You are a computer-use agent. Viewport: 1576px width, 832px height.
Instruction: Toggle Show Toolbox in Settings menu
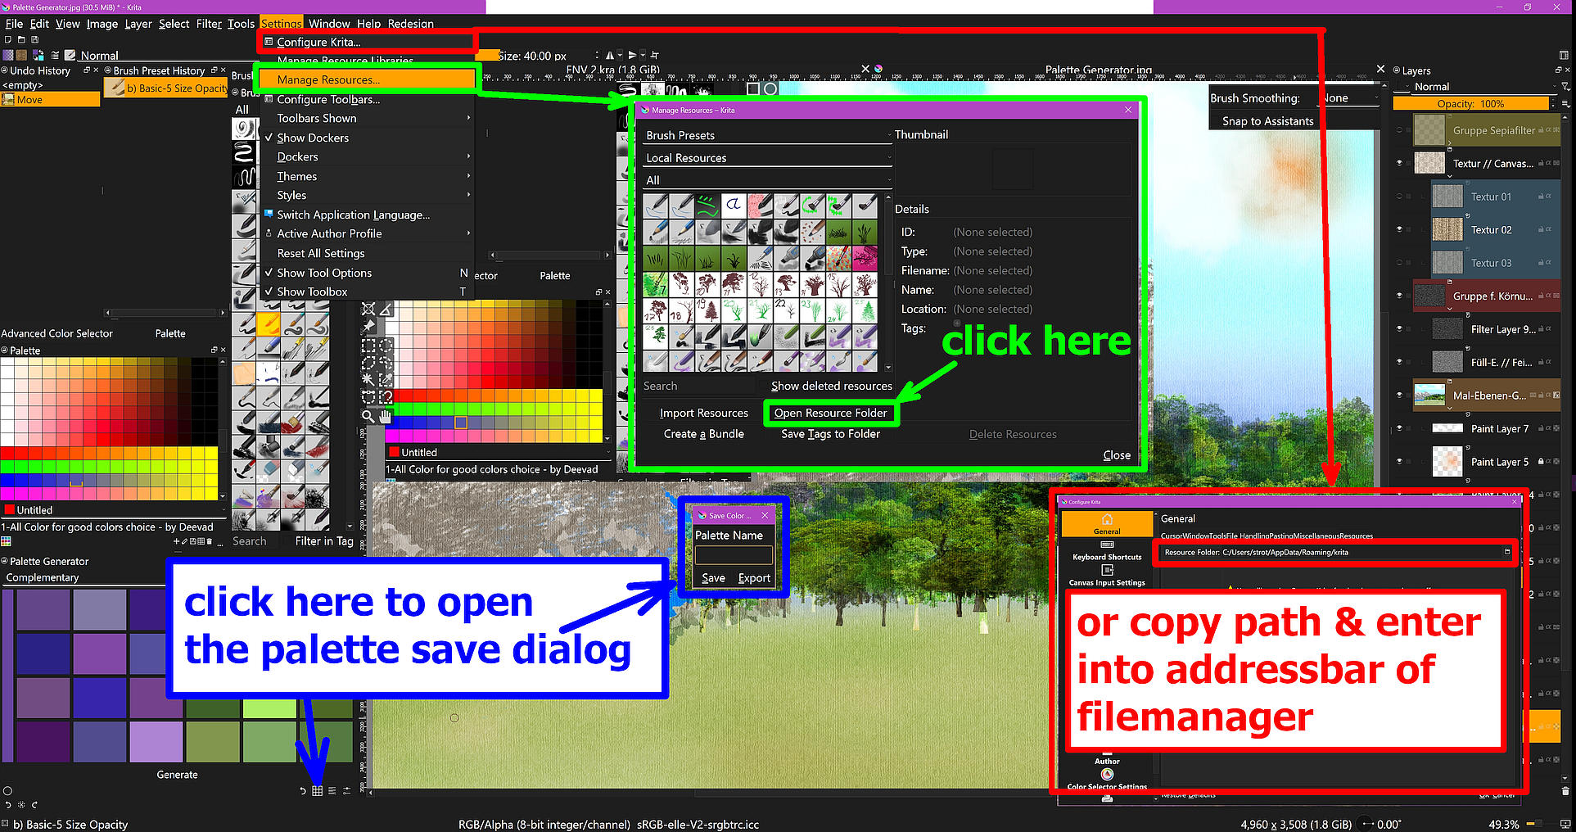(312, 292)
